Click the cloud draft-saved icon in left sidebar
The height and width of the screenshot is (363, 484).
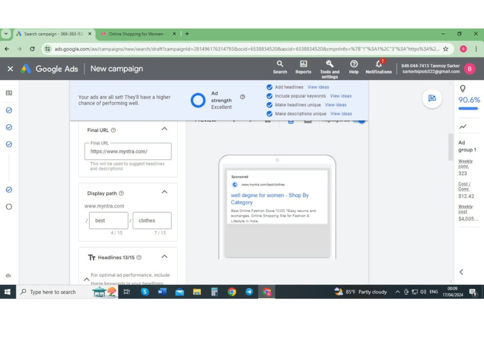[x=8, y=275]
